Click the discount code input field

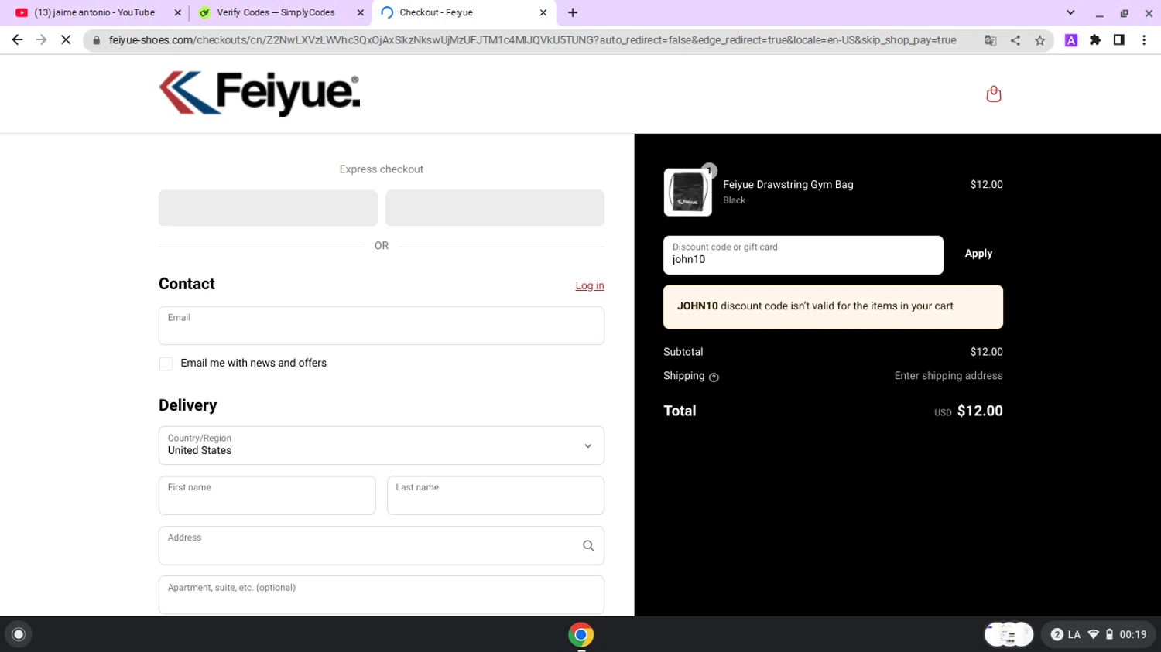point(803,255)
